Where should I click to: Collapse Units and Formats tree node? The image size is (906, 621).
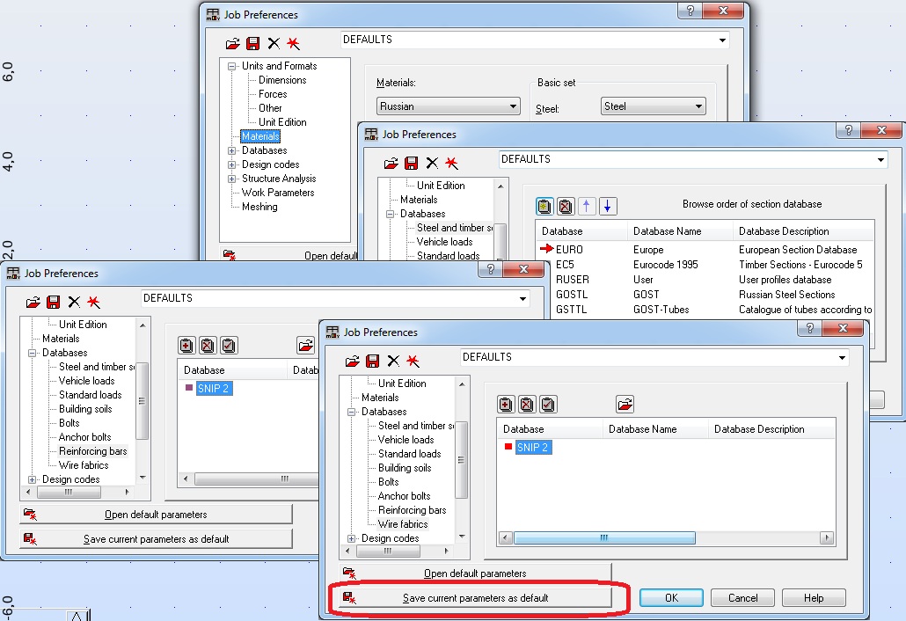[231, 67]
